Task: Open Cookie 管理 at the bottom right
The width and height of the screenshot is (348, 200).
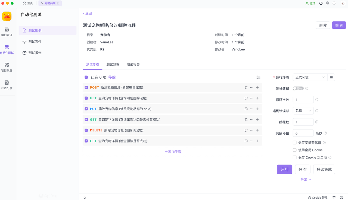Action: point(318,198)
